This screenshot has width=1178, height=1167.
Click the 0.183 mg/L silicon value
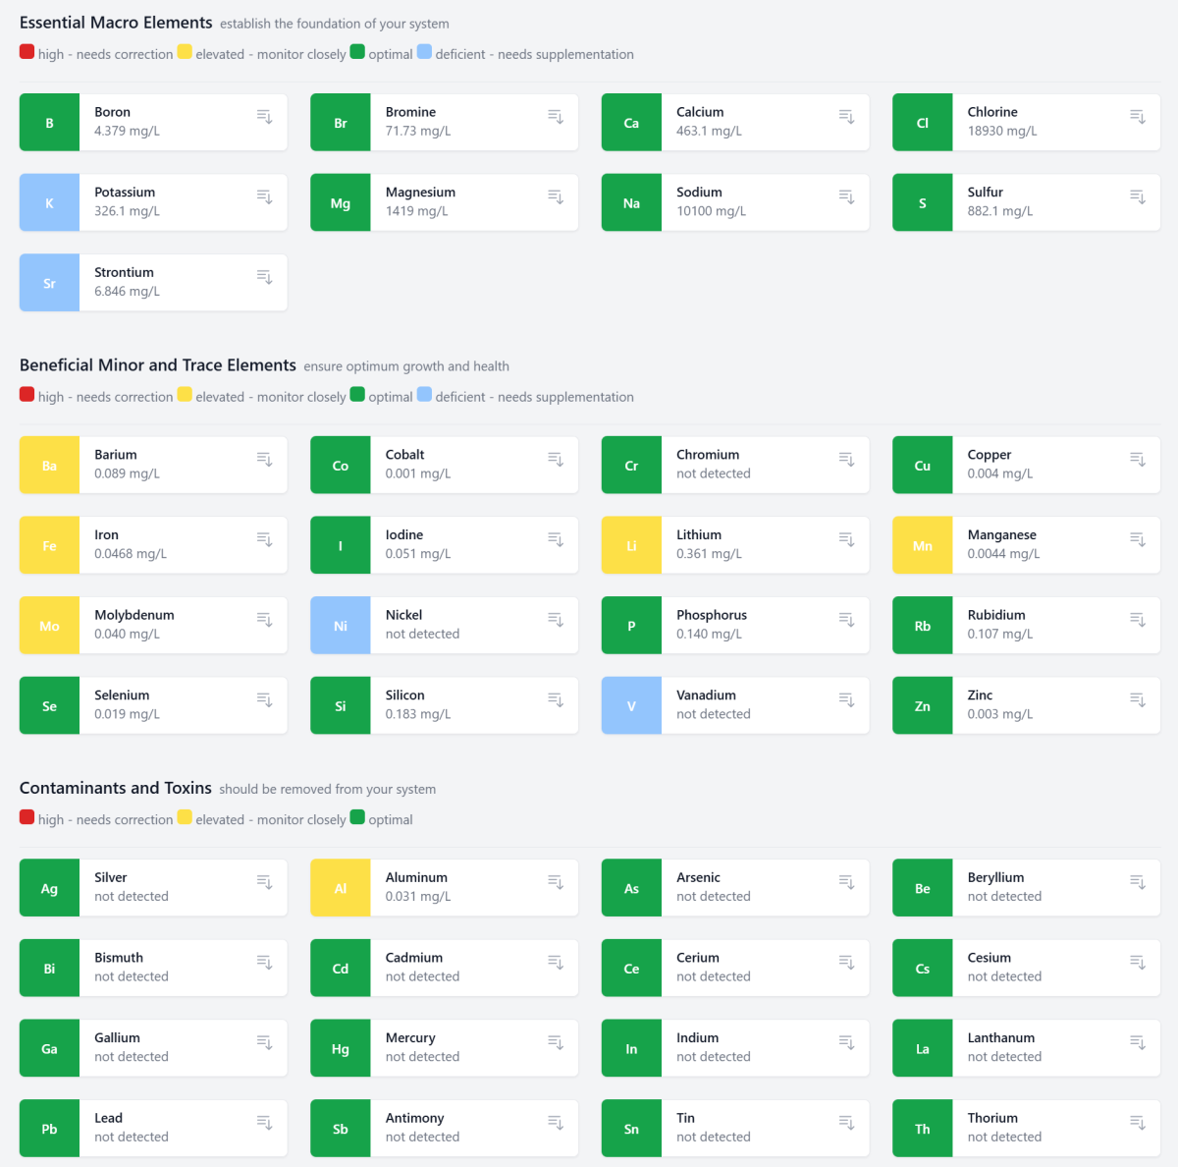[x=418, y=714]
